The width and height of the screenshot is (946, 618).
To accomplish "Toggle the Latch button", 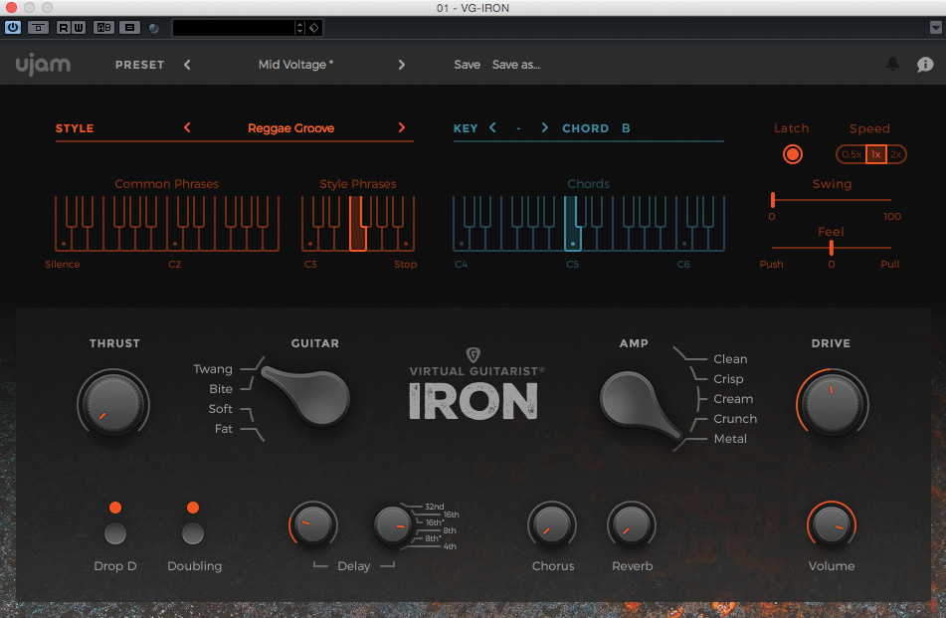I will pyautogui.click(x=792, y=154).
